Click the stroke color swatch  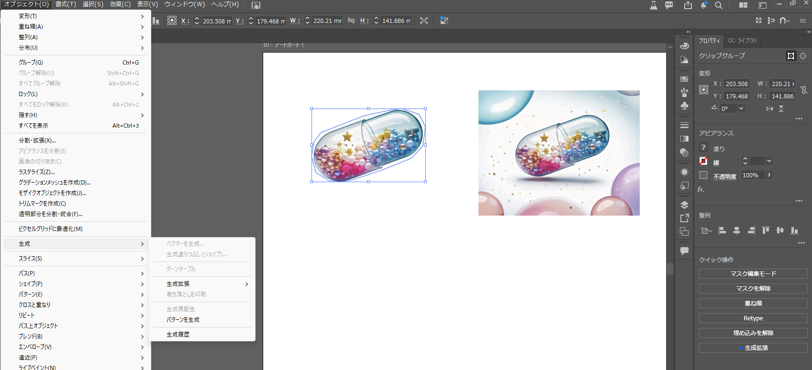703,161
